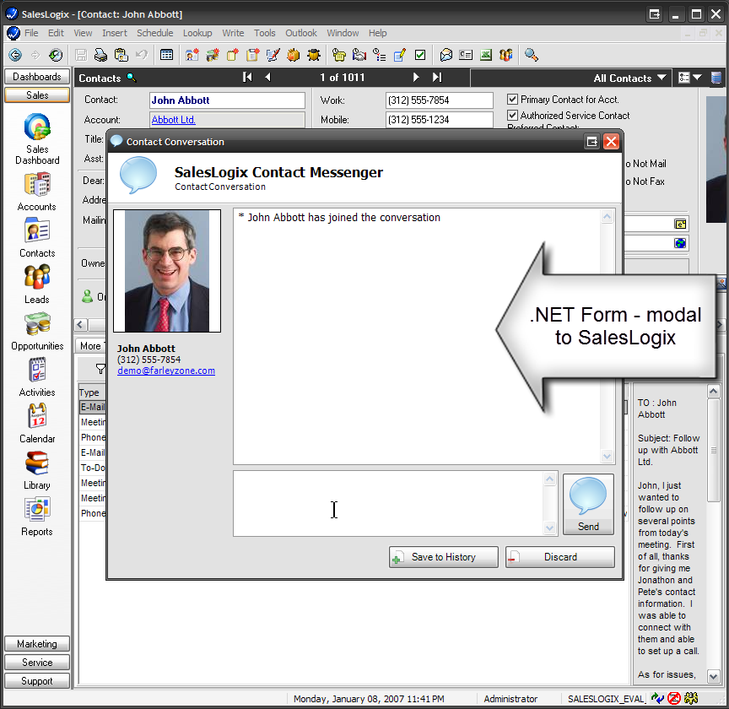The width and height of the screenshot is (729, 709).
Task: Switch to the Dashboards navigation group
Action: coord(37,76)
